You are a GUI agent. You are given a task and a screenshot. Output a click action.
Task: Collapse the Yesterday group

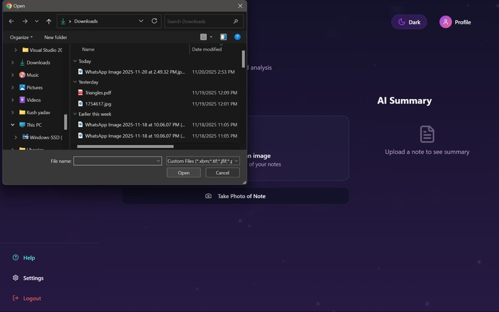pyautogui.click(x=75, y=82)
